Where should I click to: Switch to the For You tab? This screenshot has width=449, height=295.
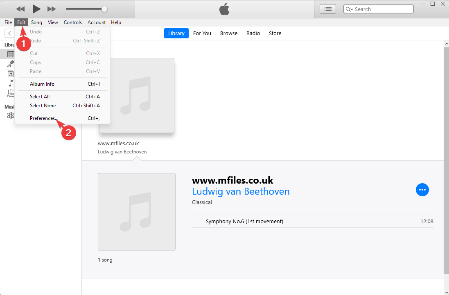click(202, 33)
